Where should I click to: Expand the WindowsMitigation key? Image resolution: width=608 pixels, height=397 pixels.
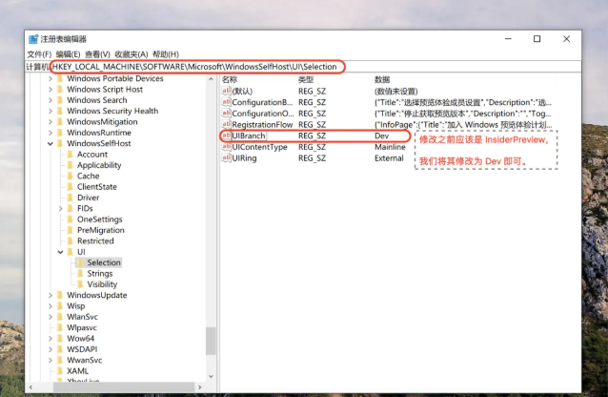(x=51, y=122)
